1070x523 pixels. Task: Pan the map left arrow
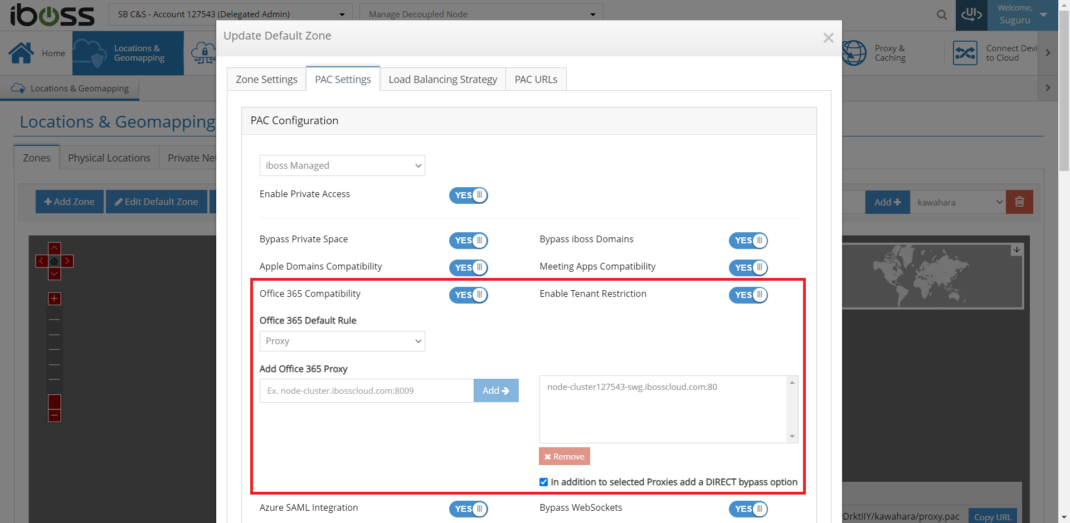click(42, 261)
